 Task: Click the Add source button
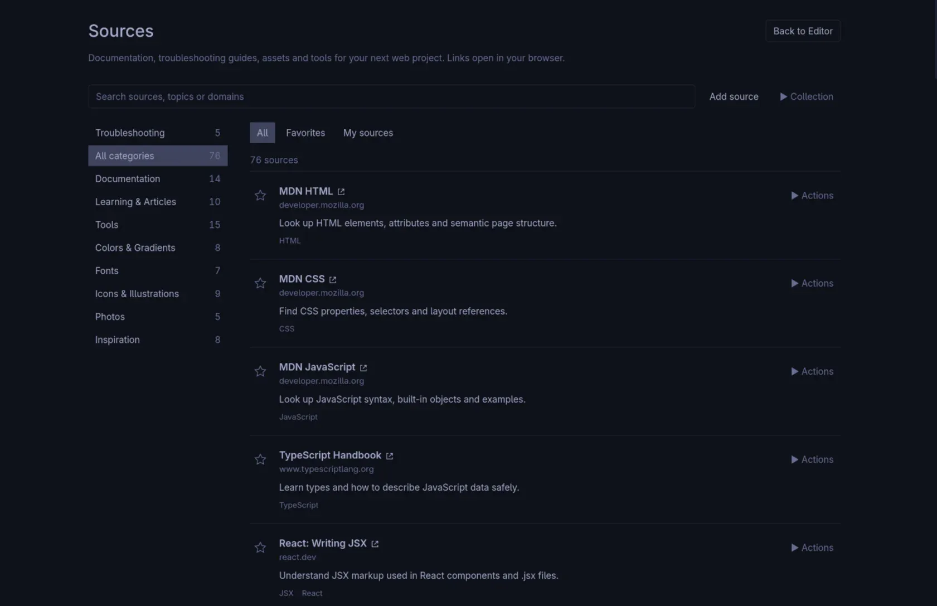point(734,96)
